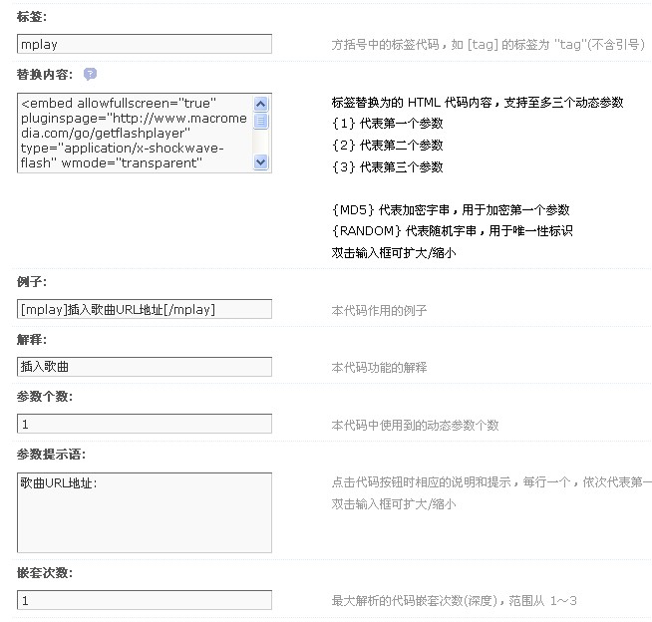Screen dimensions: 652x622
Task: Open the help icon beside 替换内容
Action: [x=90, y=74]
